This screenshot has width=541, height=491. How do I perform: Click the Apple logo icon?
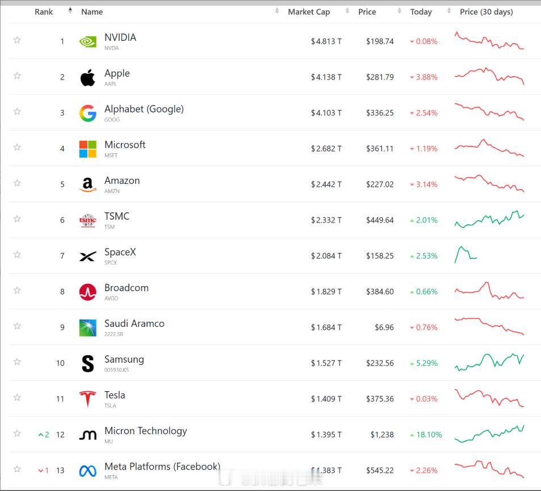pos(87,77)
